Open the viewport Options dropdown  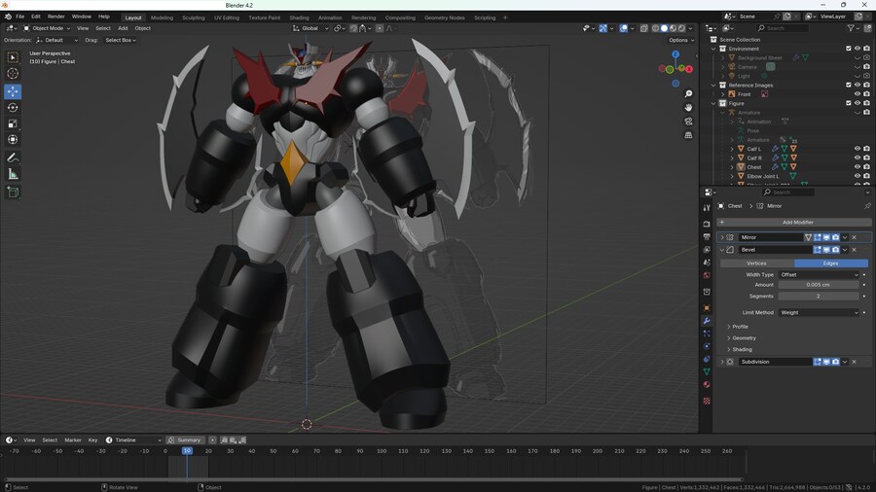pyautogui.click(x=681, y=40)
